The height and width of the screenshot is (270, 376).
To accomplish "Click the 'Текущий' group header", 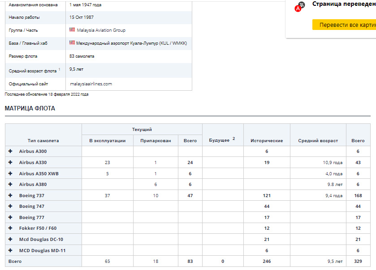I will pos(142,129).
